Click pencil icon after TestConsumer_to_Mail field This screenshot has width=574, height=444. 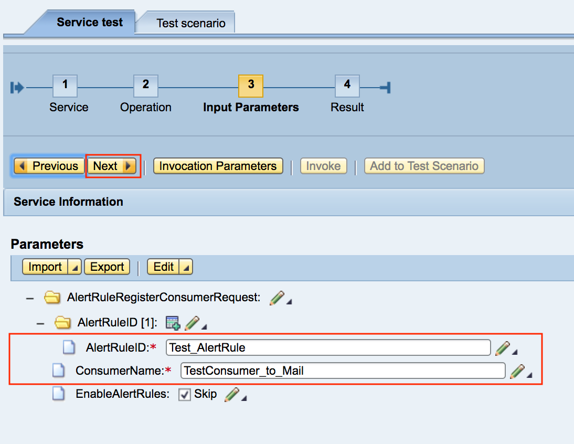click(517, 372)
